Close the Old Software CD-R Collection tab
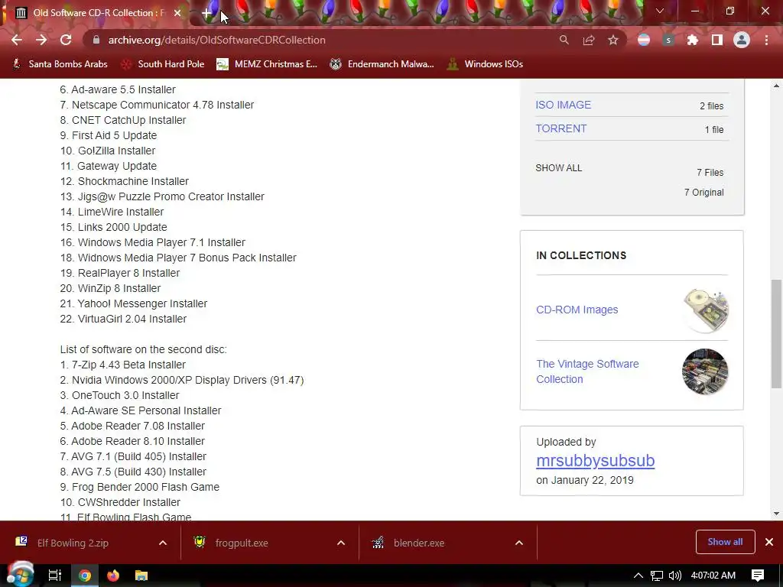The width and height of the screenshot is (783, 587). [177, 13]
